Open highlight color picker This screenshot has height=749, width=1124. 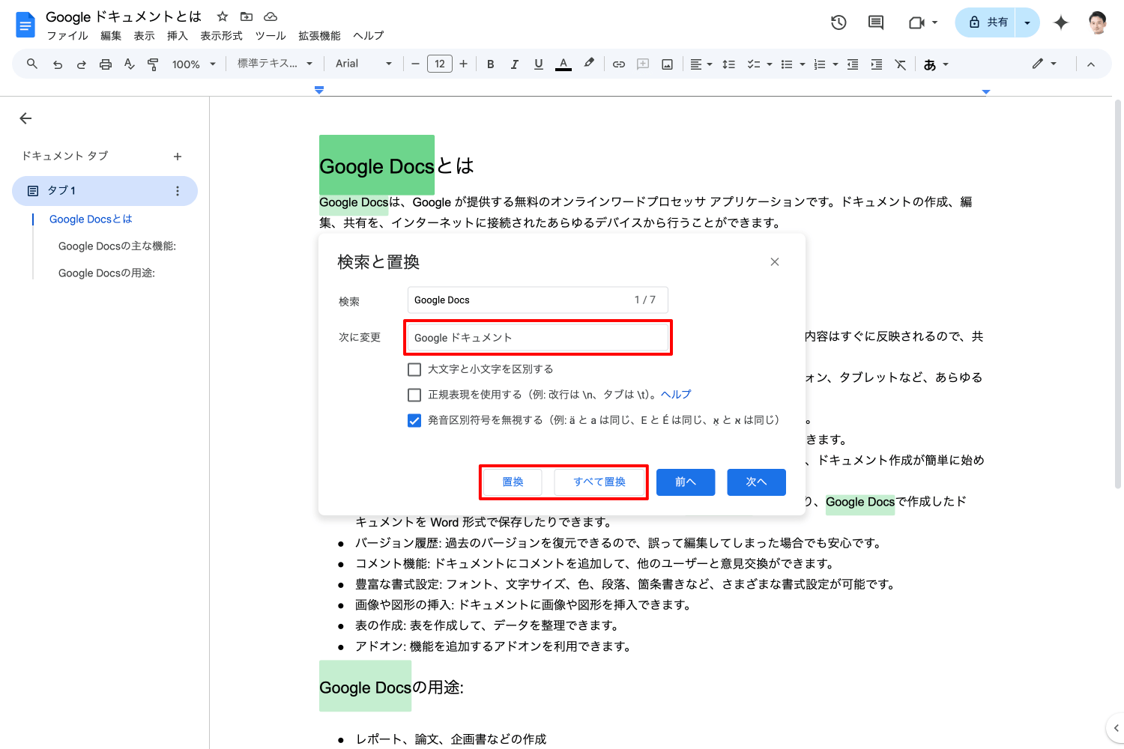pos(589,64)
